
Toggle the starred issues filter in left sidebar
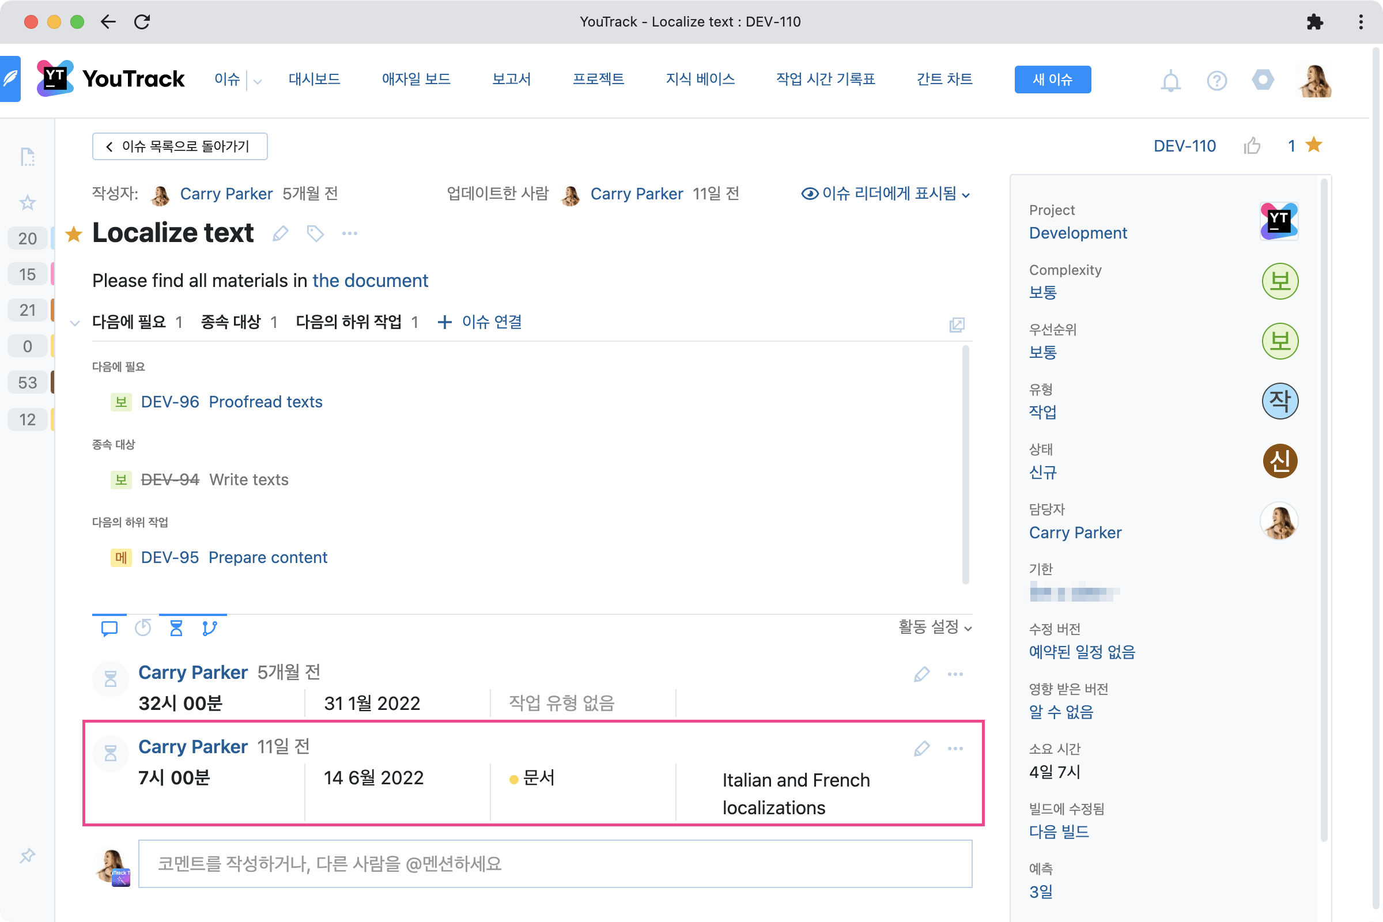(x=27, y=202)
